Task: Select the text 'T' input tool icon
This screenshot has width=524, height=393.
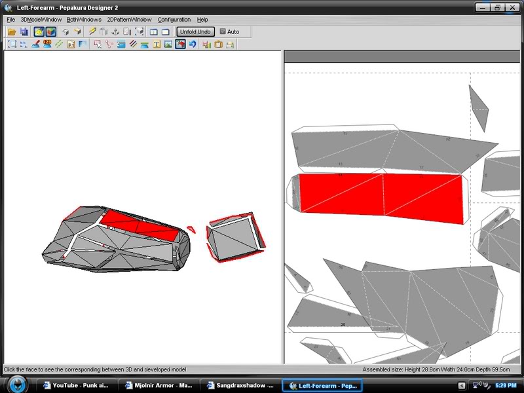Action: [x=157, y=44]
